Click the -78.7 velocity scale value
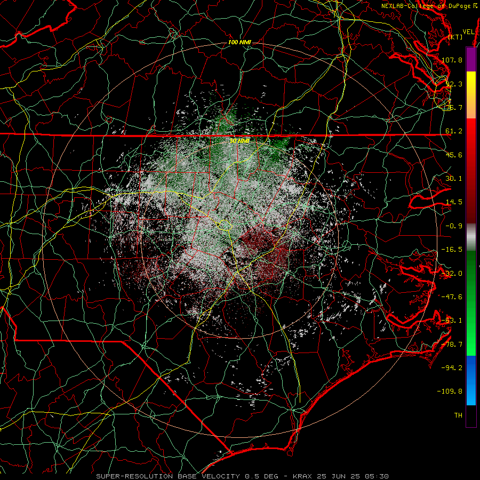 point(452,345)
